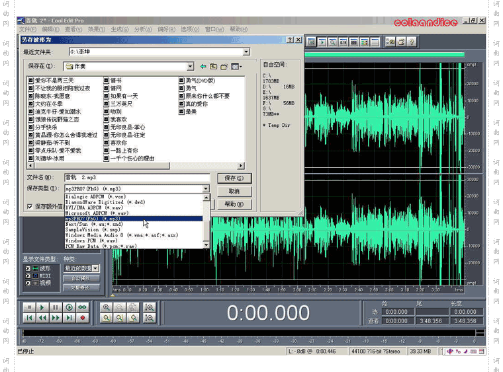Toggle the 视频 file type checkbox
The image size is (503, 372).
[x=28, y=283]
